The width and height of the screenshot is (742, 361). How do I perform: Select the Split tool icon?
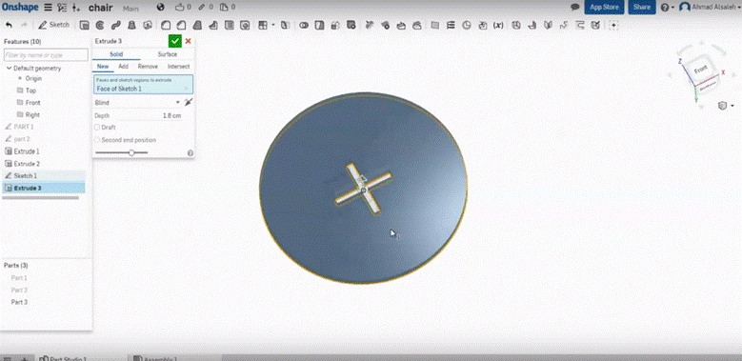click(x=319, y=25)
